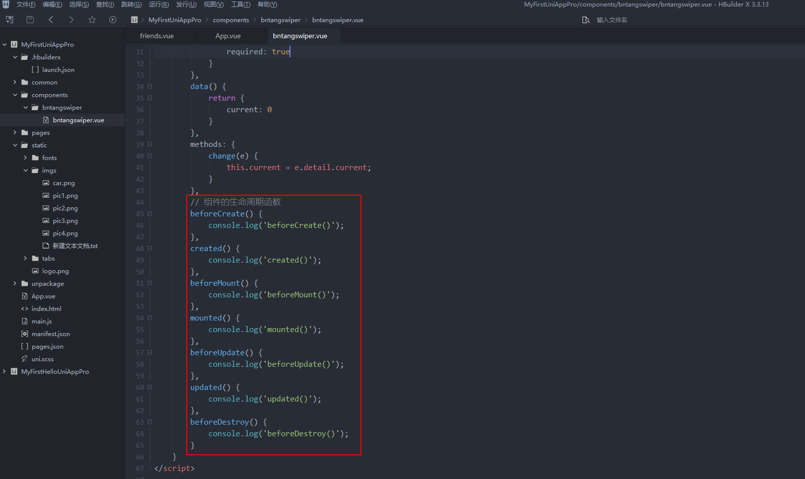The image size is (805, 479).
Task: Click the common folder icon
Action: [x=25, y=83]
